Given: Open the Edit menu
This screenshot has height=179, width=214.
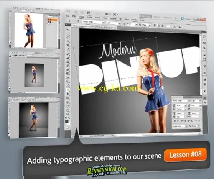Looking at the screenshot, I should 74,16.
